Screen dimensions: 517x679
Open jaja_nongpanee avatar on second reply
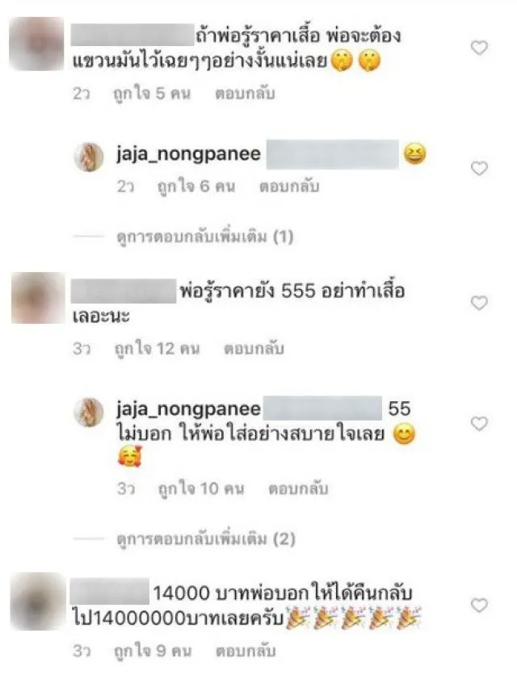[x=89, y=412]
